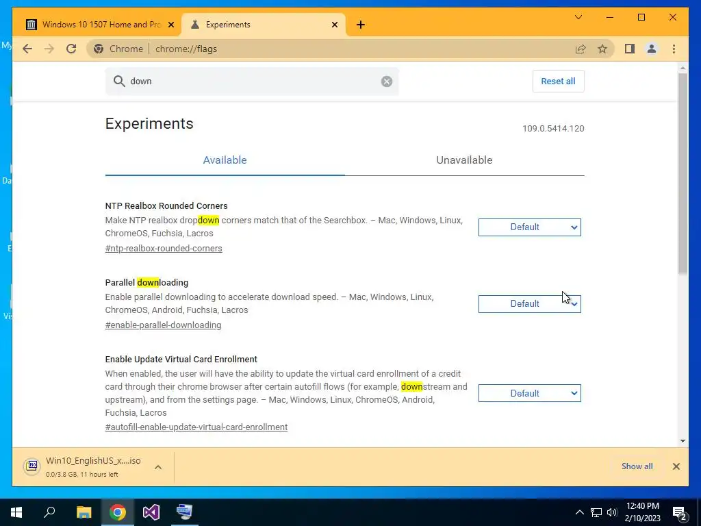Launch Visual Studio from the taskbar
701x526 pixels.
(x=151, y=512)
